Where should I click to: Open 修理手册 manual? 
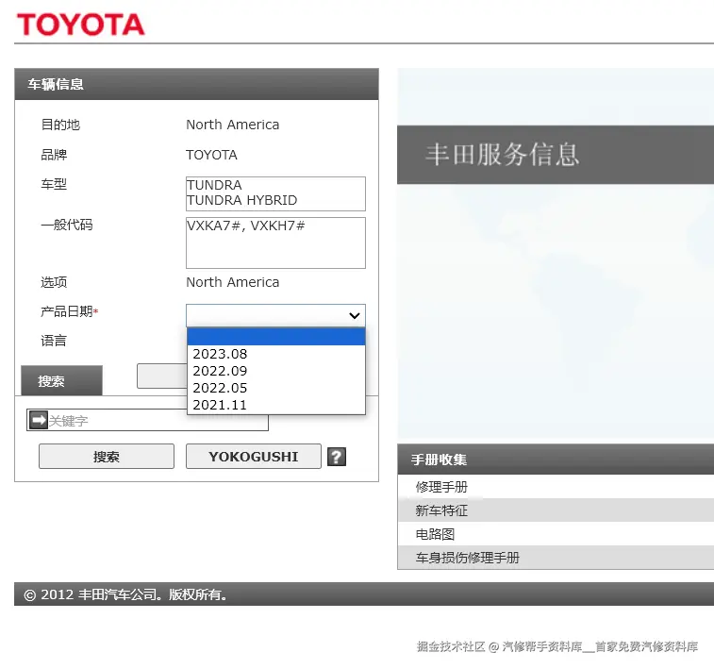441,487
